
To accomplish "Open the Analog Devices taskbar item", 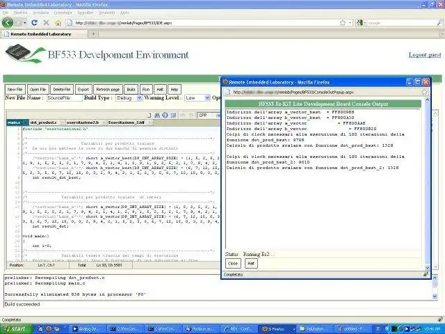I will [88, 329].
